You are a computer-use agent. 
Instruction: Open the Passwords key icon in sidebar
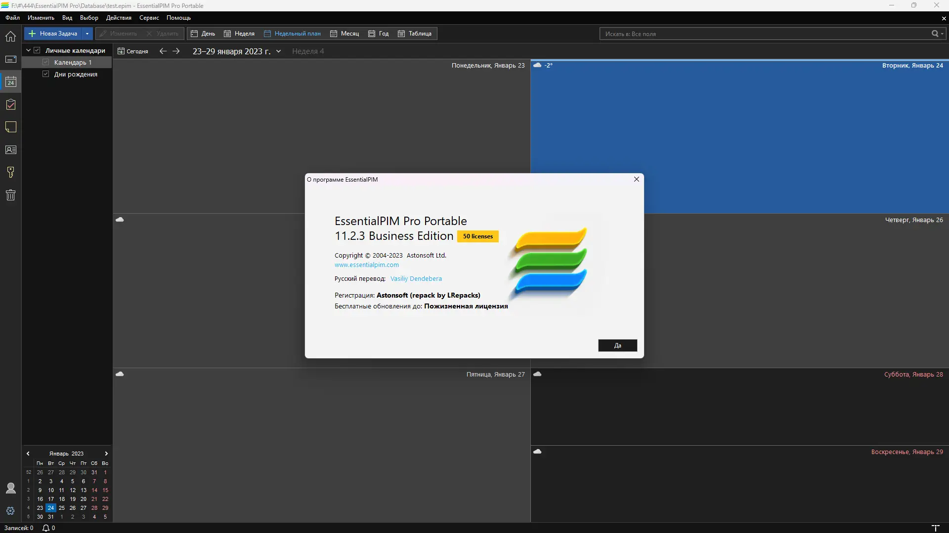10,172
